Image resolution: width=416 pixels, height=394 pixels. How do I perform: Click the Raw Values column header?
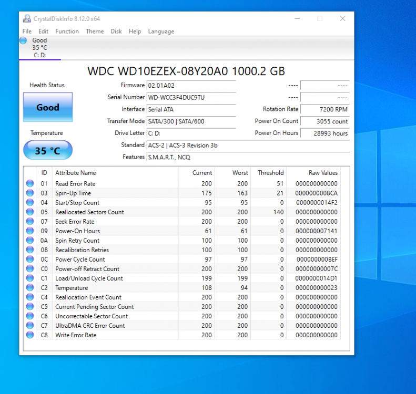point(313,173)
